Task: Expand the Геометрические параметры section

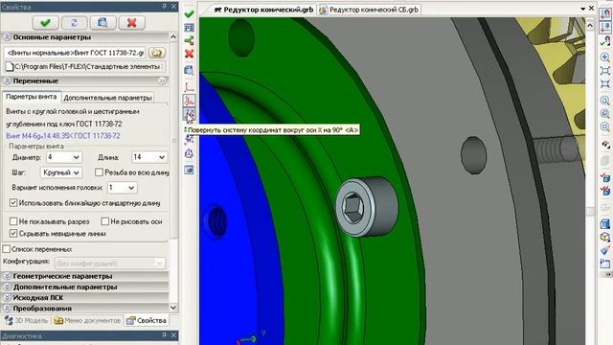Action: [x=7, y=276]
